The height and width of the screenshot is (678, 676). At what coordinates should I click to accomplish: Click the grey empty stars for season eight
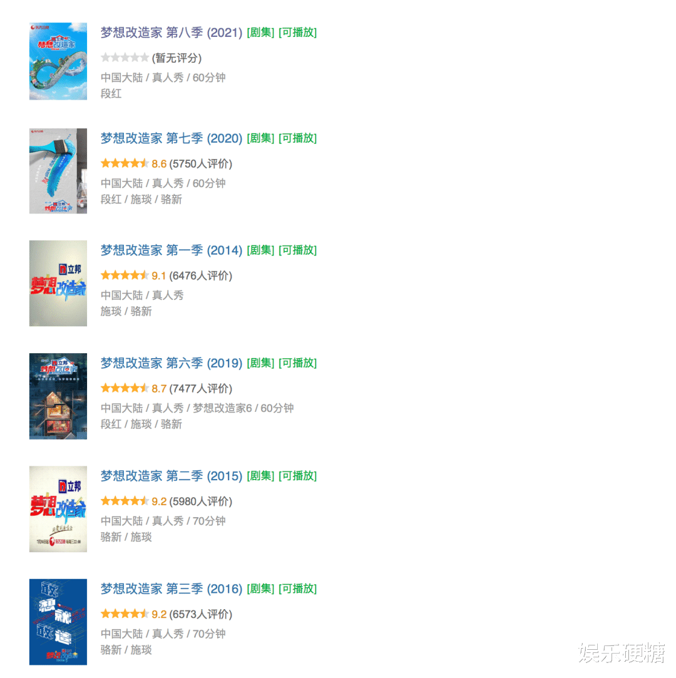tap(125, 58)
